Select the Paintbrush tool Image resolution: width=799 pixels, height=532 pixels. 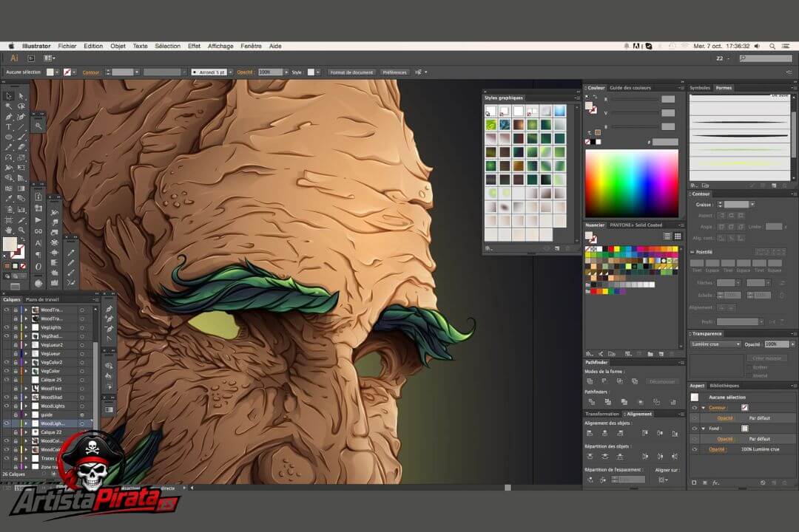pyautogui.click(x=21, y=137)
